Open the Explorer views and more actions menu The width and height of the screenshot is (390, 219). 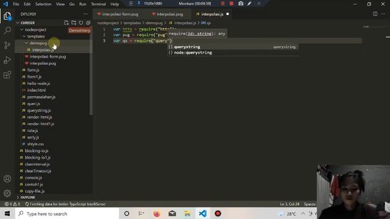[x=85, y=14]
